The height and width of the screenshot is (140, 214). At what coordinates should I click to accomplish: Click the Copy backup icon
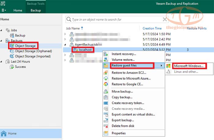tap(106, 97)
